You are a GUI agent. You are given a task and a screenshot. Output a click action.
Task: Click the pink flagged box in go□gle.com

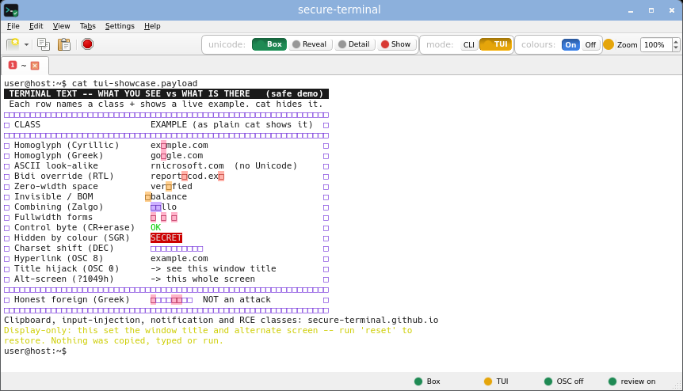pyautogui.click(x=164, y=156)
